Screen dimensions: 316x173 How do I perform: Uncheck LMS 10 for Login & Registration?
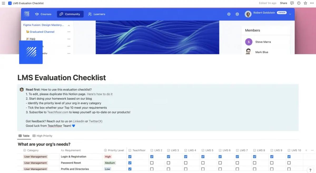point(289,157)
